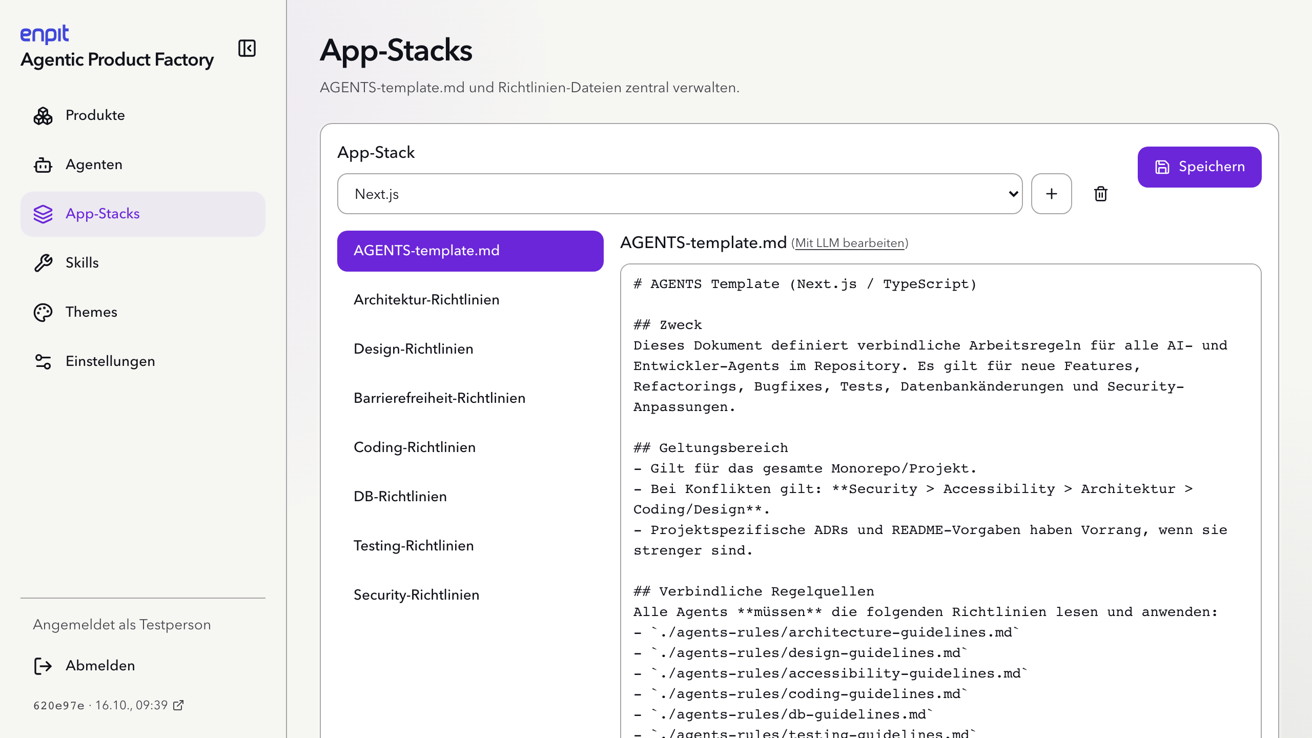1312x738 pixels.
Task: Select App-Stacks navigation item
Action: (143, 214)
